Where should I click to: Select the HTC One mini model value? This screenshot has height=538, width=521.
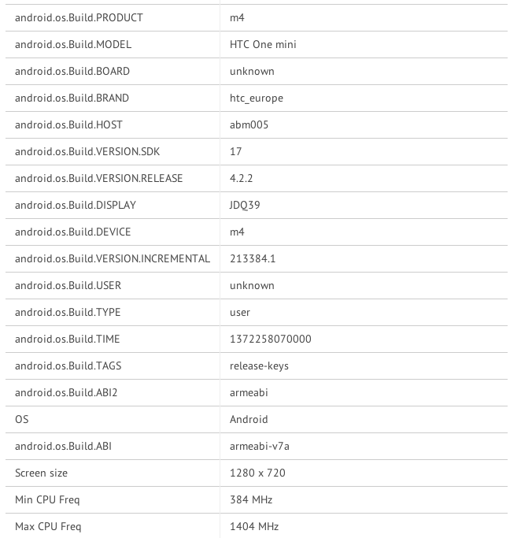point(263,44)
